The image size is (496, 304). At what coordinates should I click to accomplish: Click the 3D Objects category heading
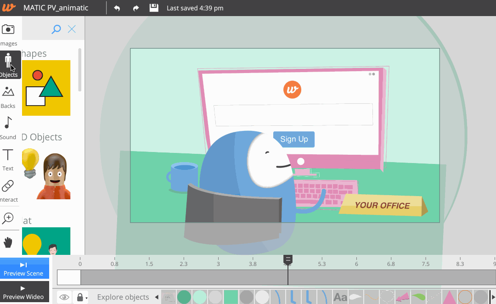point(42,137)
